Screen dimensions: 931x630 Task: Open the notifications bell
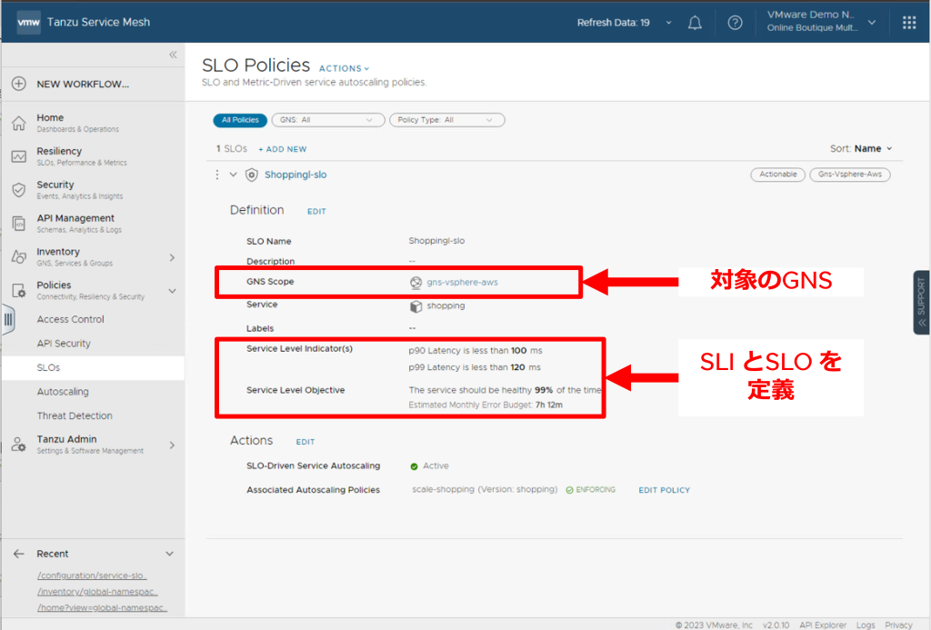pos(695,23)
